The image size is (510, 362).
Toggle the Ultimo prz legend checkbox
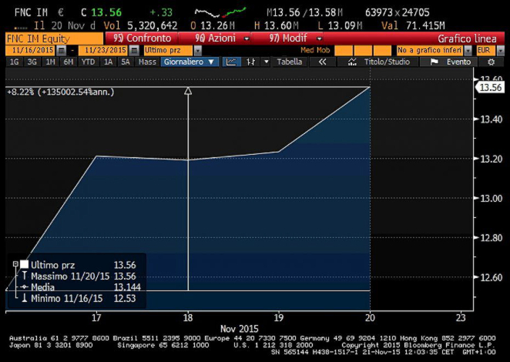(x=24, y=265)
